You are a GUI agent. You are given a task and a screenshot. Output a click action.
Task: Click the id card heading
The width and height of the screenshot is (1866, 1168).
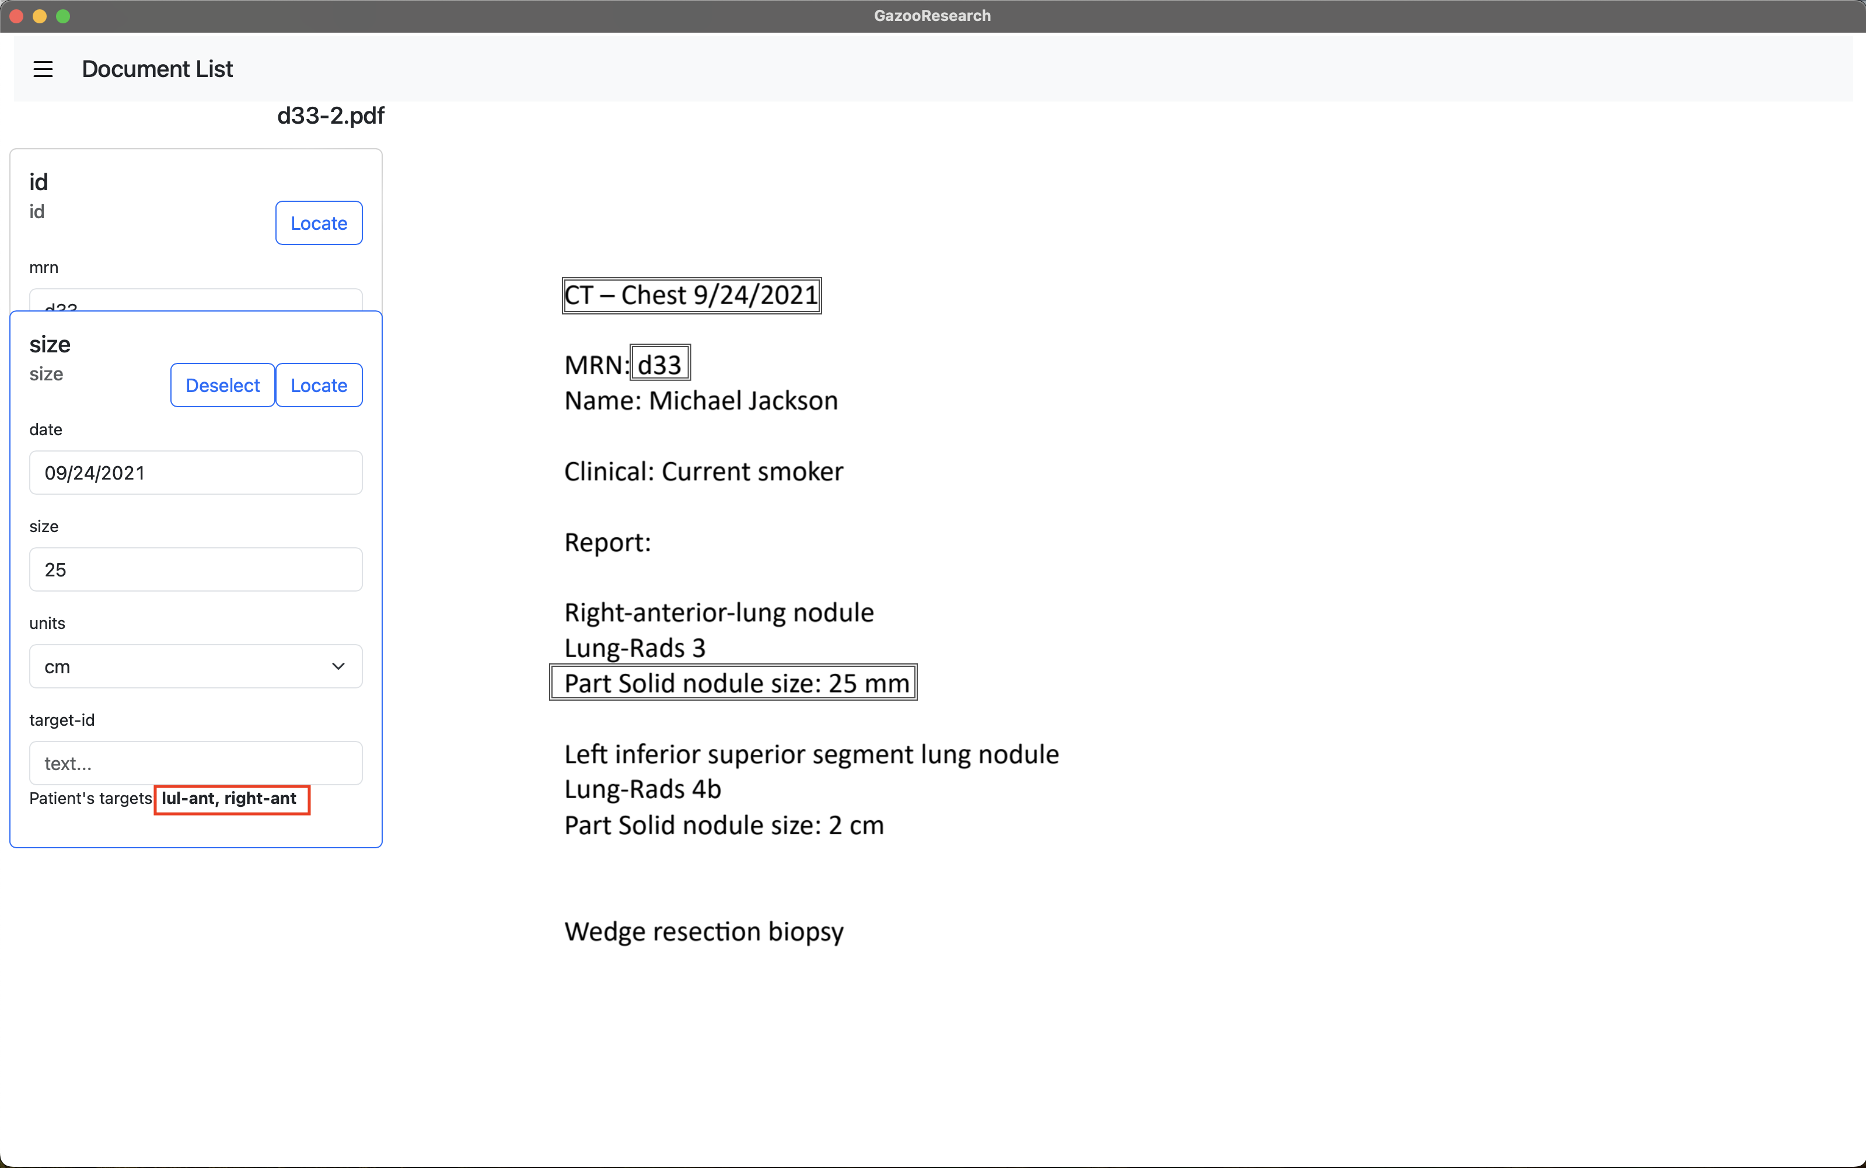(39, 182)
